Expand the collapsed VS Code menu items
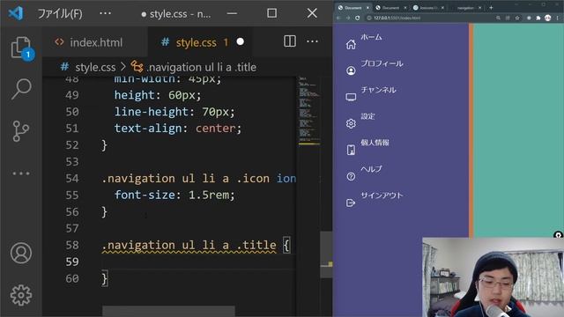This screenshot has width=564, height=317. coord(105,13)
